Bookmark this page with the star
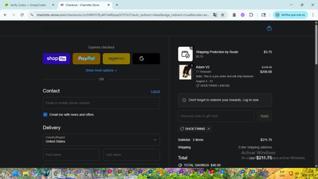Viewport: 318px width, 179px height. pyautogui.click(x=223, y=15)
